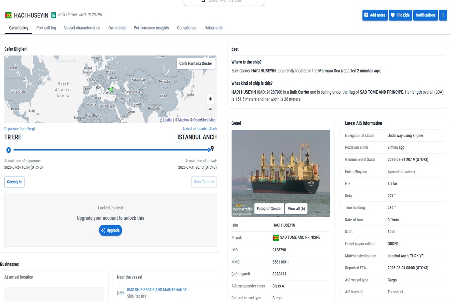Click the vessel photo thumbnail

click(x=281, y=173)
